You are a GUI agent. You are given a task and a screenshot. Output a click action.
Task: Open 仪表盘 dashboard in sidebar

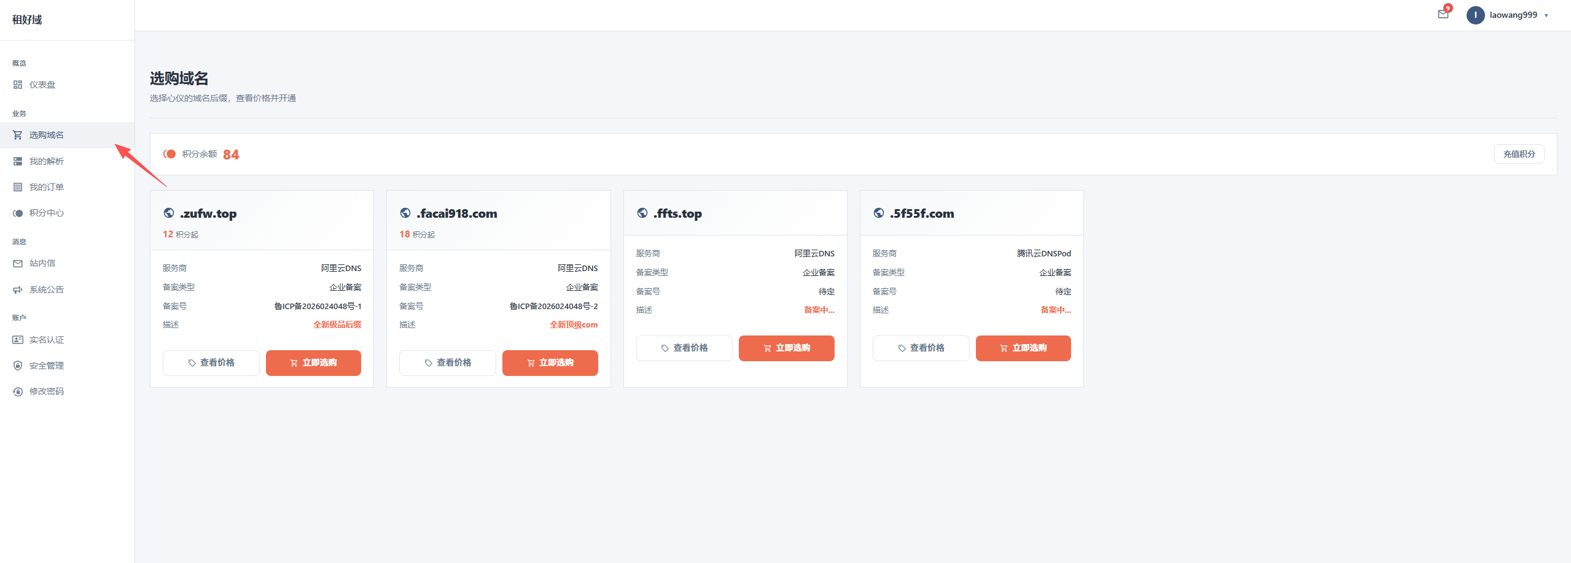[67, 85]
